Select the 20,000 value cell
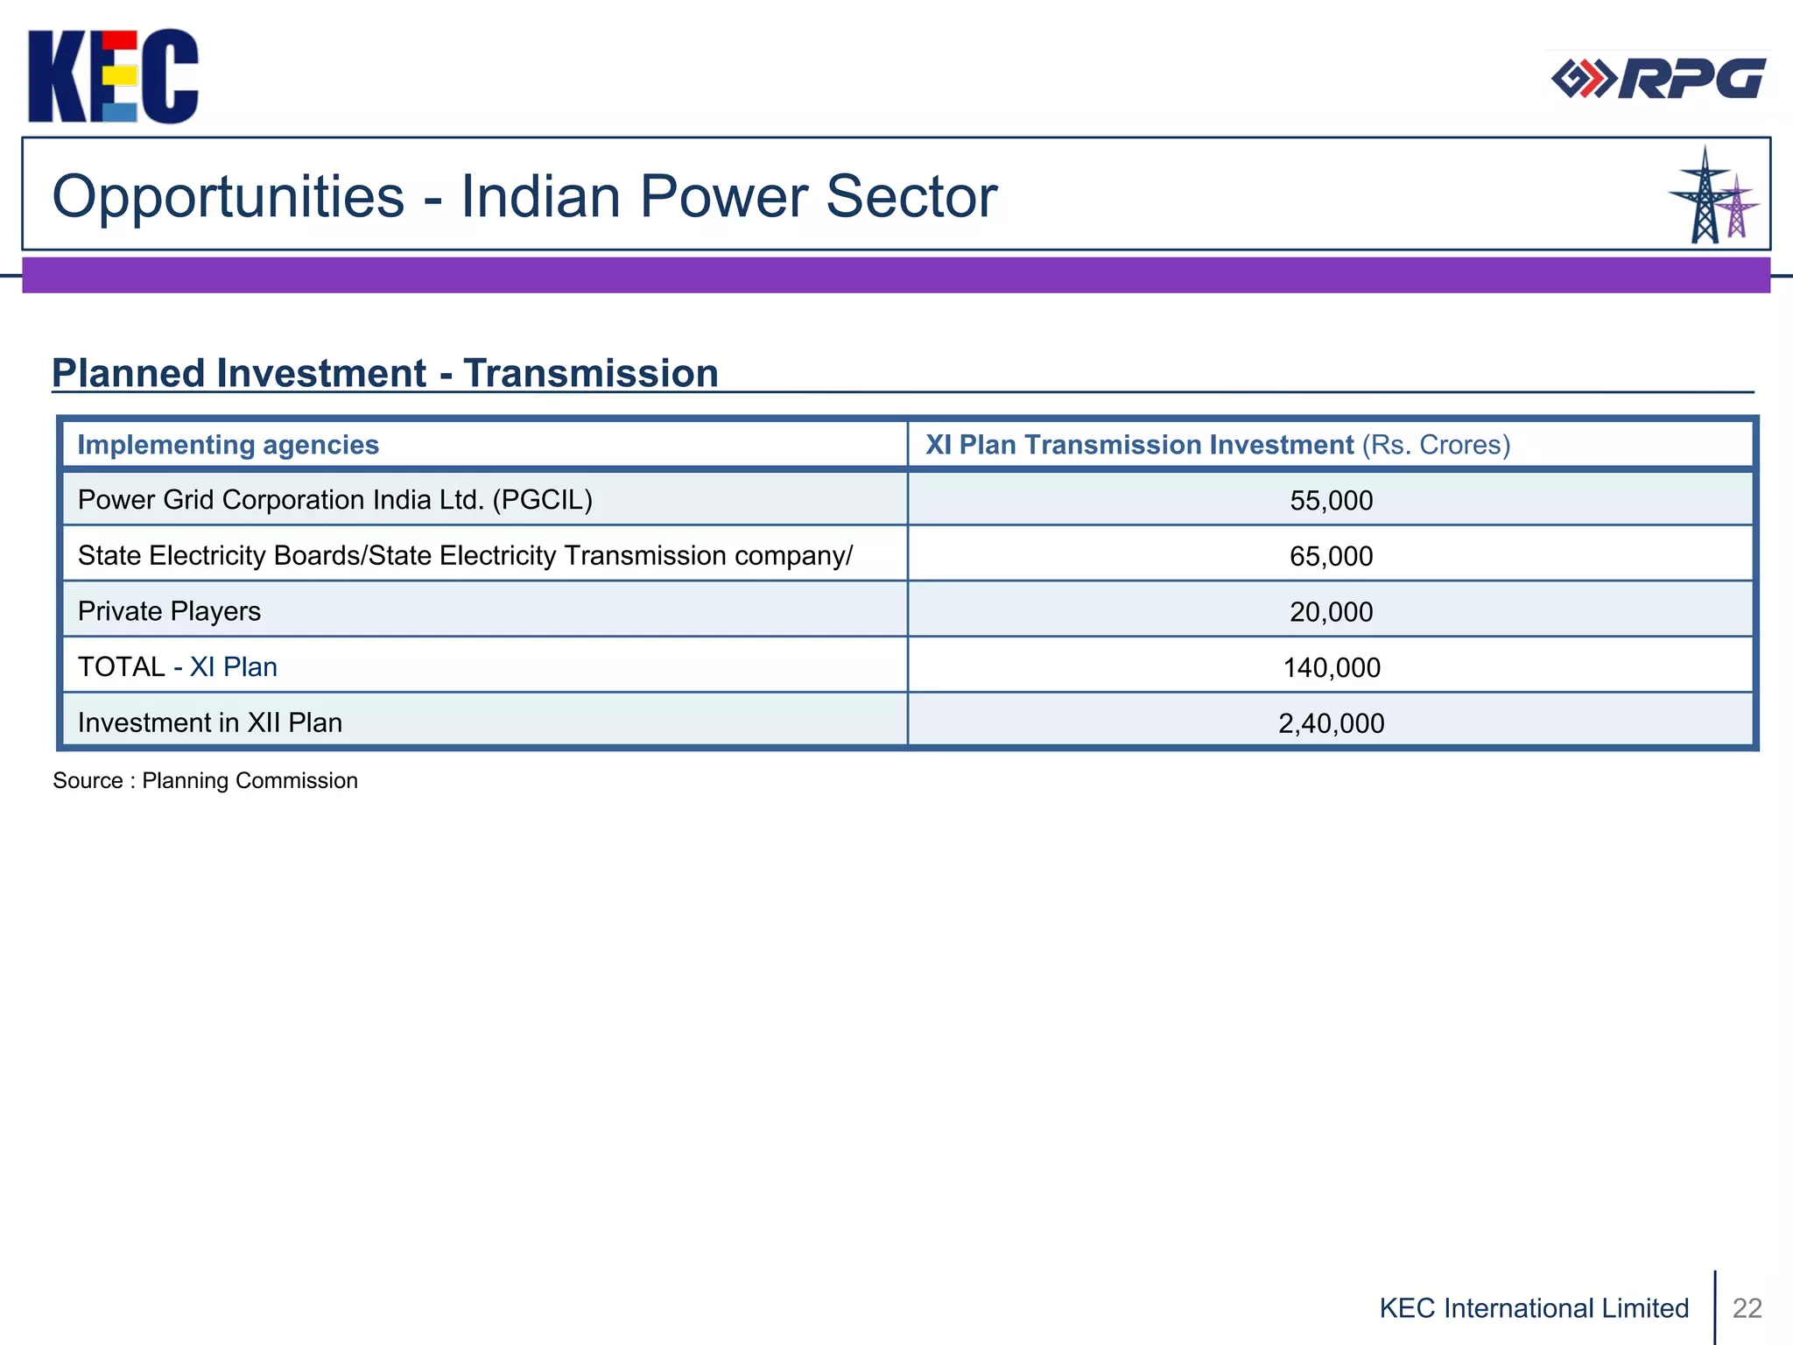This screenshot has width=1793, height=1345. click(x=1331, y=610)
